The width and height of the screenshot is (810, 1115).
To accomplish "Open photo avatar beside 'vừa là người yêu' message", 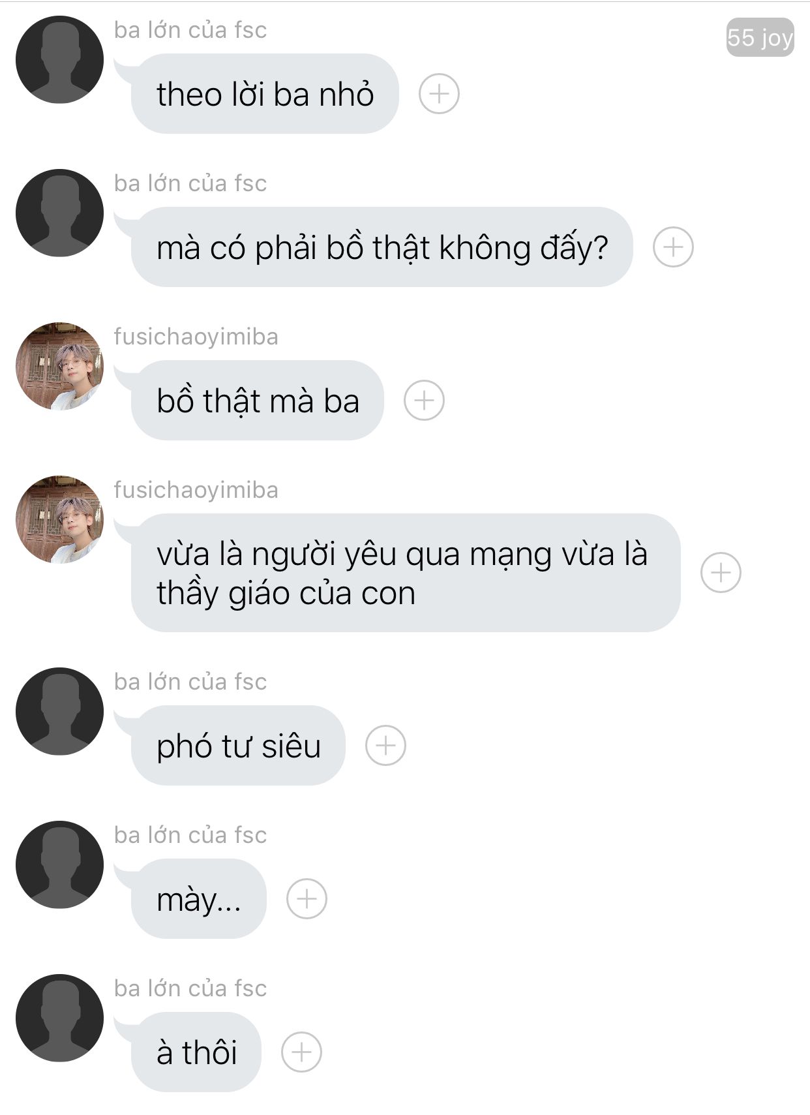I will (59, 519).
